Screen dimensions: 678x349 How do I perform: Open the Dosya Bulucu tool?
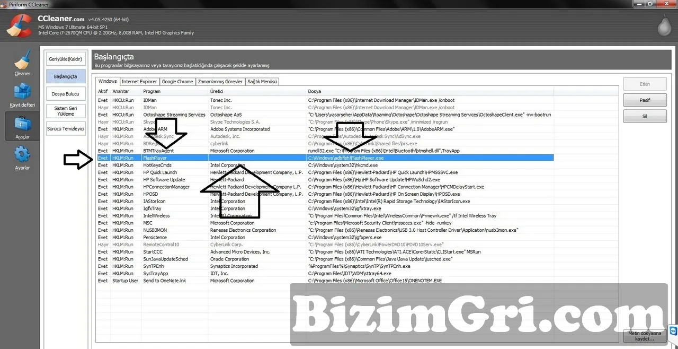[66, 94]
